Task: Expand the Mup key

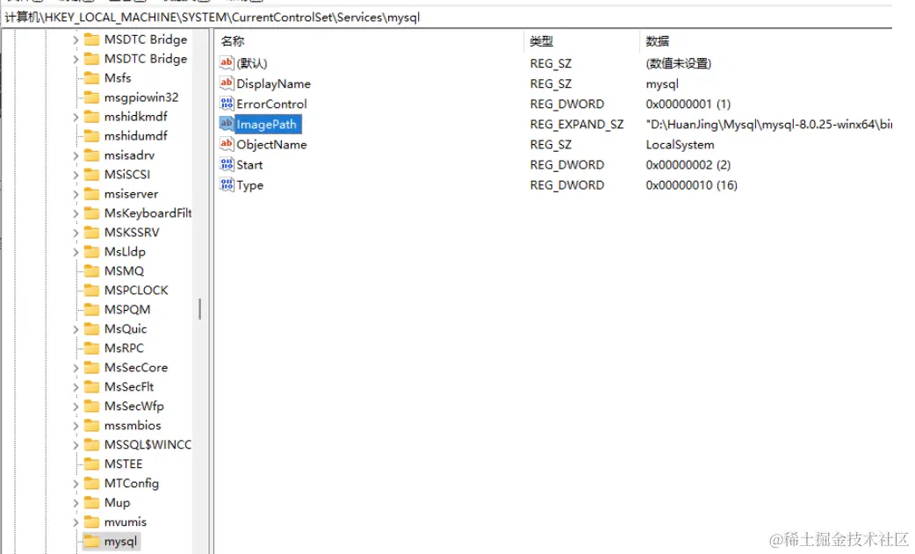Action: [x=76, y=502]
